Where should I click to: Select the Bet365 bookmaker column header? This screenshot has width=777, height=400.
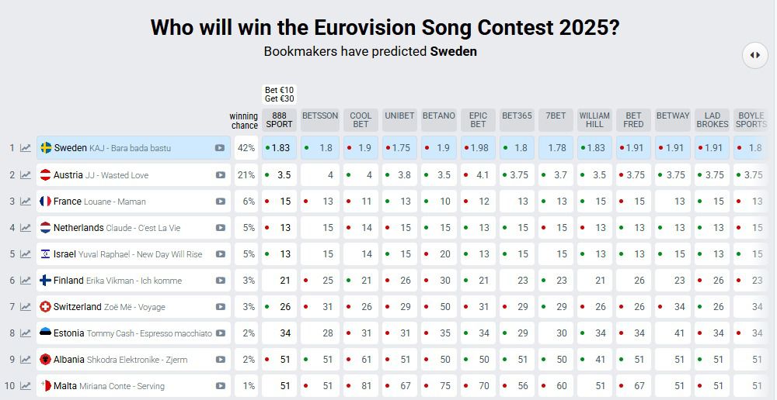tap(517, 116)
